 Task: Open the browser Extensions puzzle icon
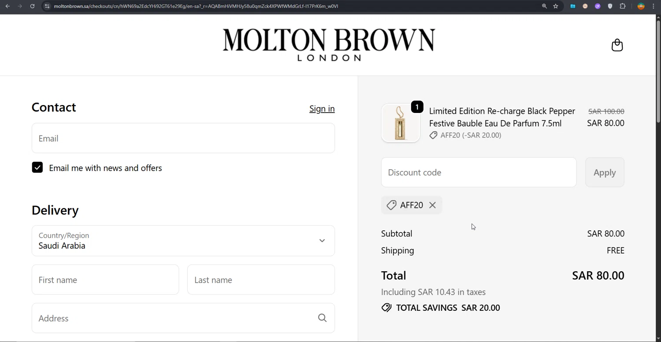(x=623, y=6)
